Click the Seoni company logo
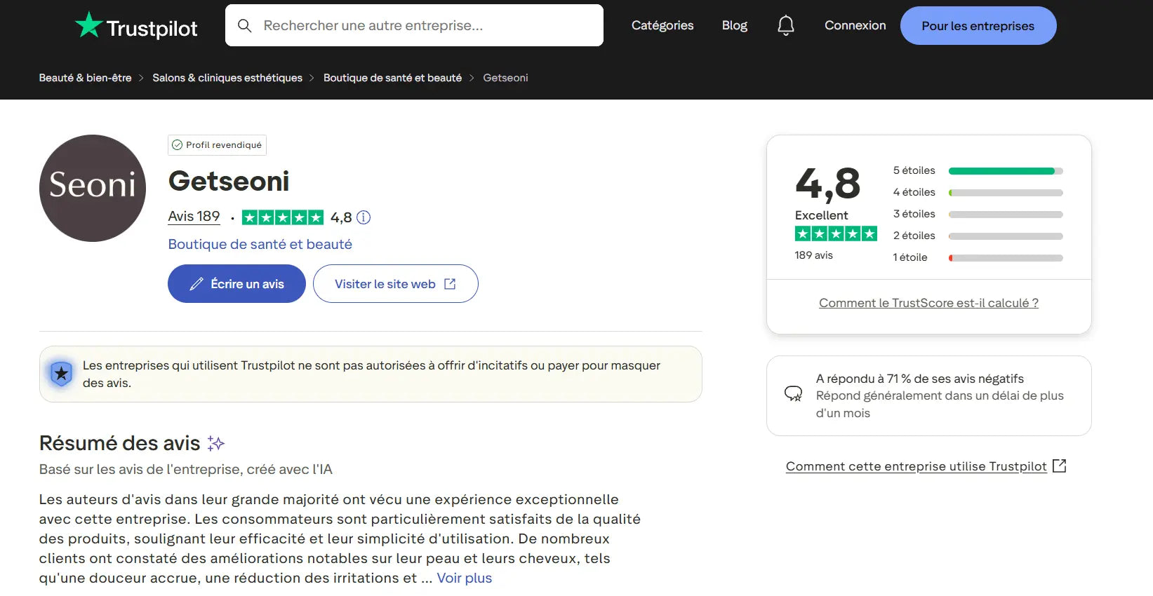The image size is (1153, 596). (x=93, y=188)
